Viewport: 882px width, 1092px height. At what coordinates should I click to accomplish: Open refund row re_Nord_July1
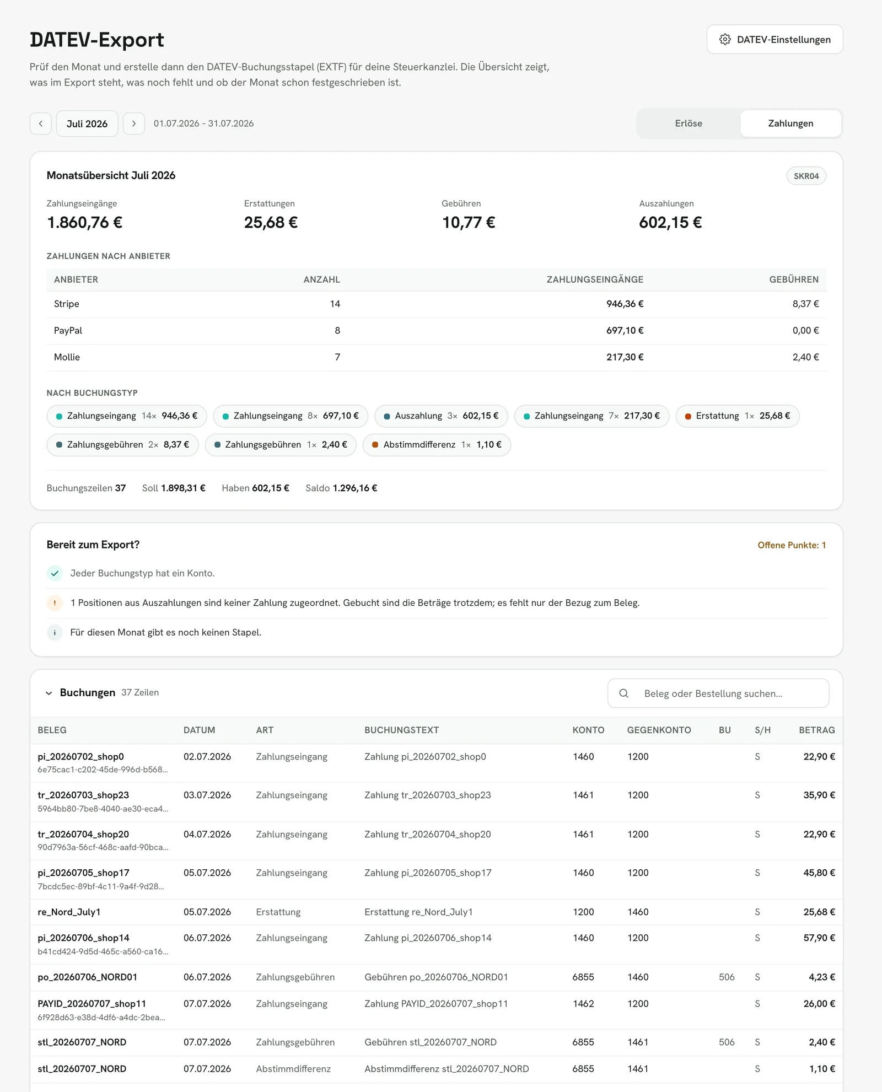[x=437, y=912]
